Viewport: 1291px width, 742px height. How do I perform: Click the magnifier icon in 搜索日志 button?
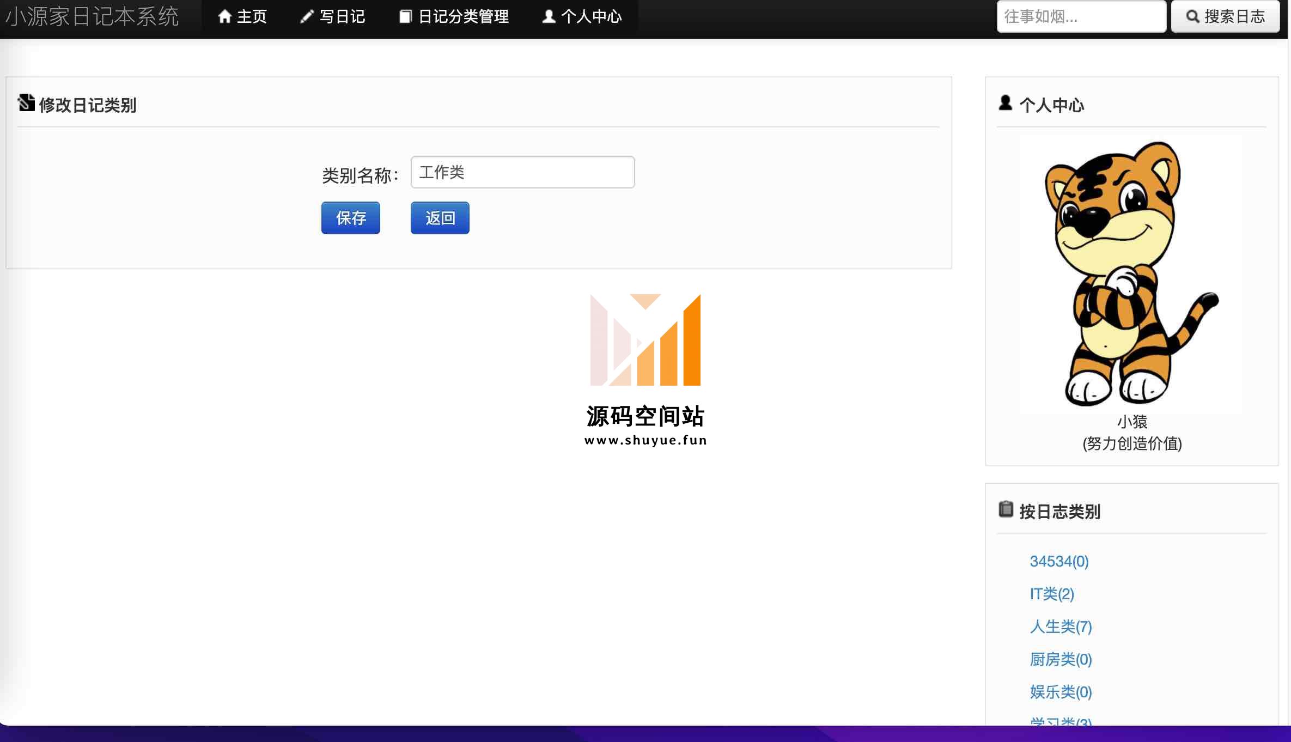(1192, 17)
